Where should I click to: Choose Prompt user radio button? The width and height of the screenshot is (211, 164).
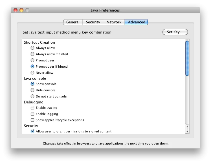point(32,60)
